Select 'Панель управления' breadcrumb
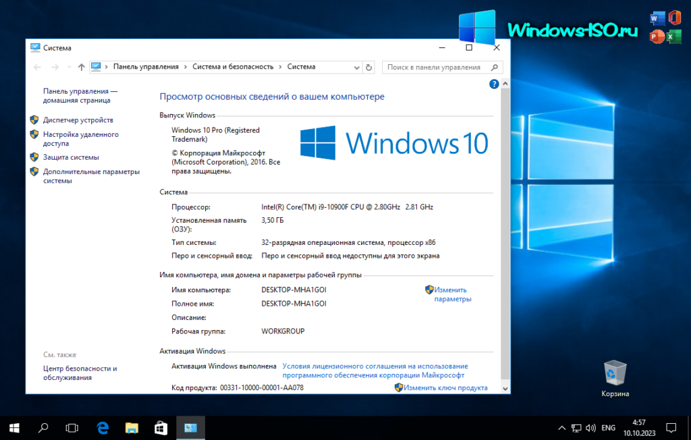 (x=146, y=67)
